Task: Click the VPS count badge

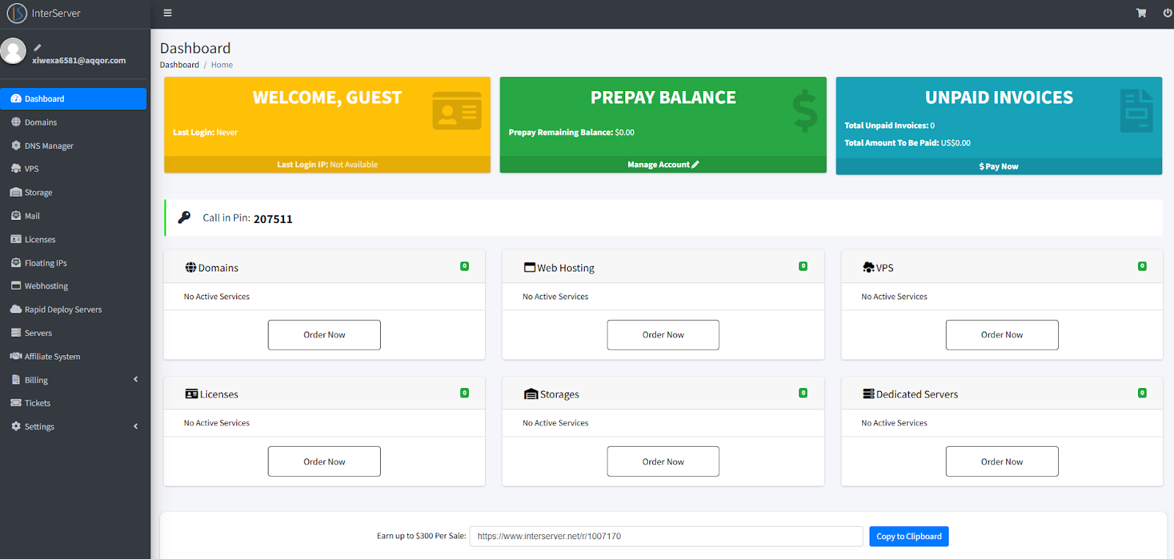Action: [1142, 266]
